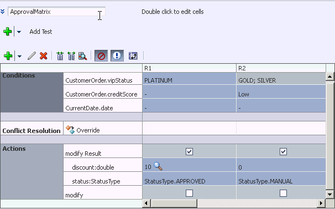The width and height of the screenshot is (335, 209).
Task: Uncheck modify Result checkbox for R2
Action: [x=283, y=152]
